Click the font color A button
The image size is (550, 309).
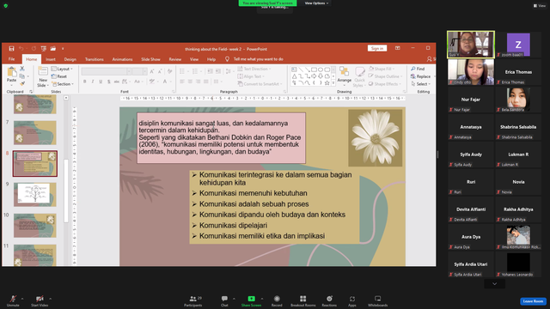point(165,82)
